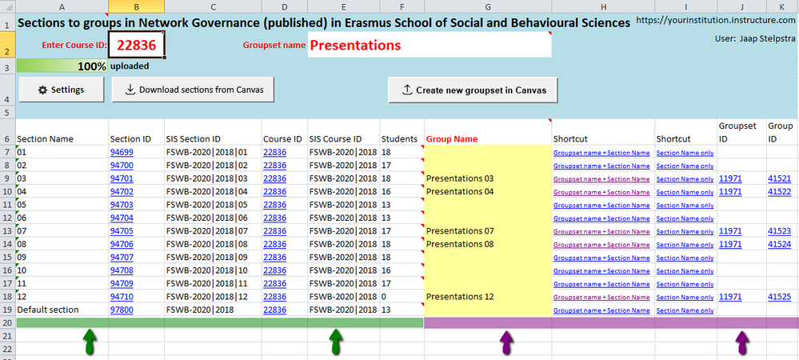Open Section ID link 94699

pos(122,152)
